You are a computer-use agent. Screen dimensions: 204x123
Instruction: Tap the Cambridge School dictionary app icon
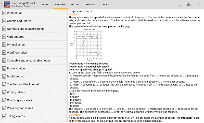click(7, 4)
